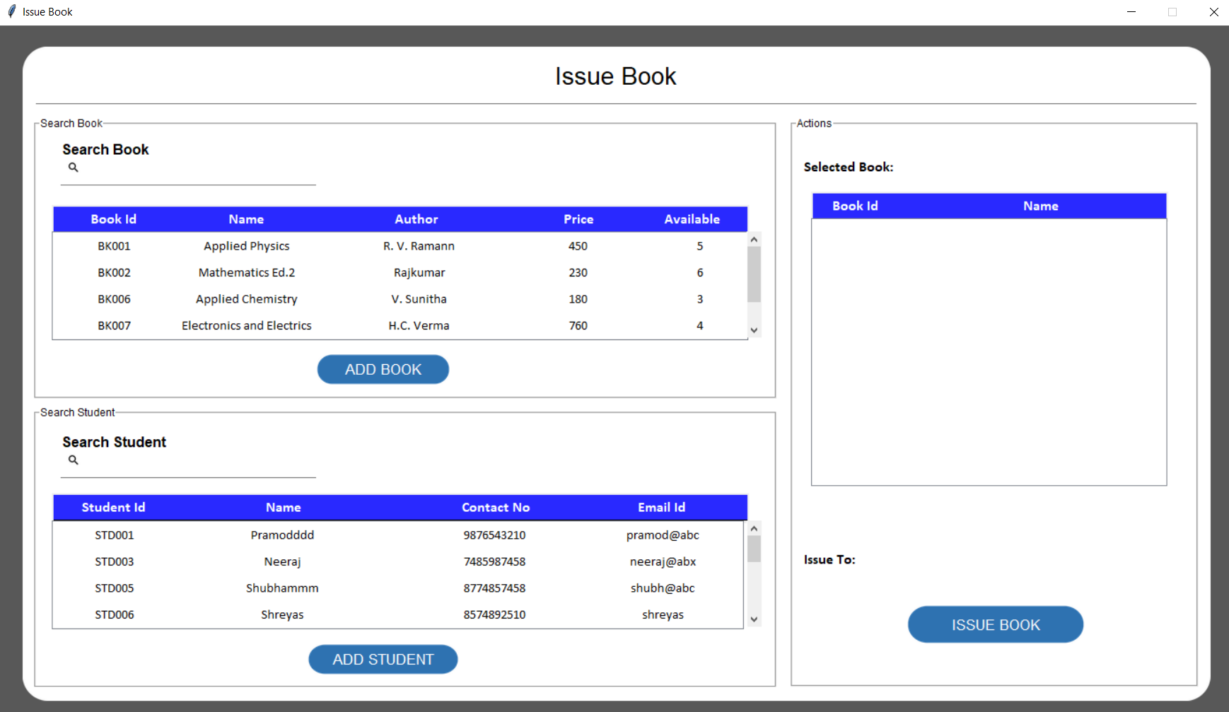
Task: Sort books by the Price column header
Action: pyautogui.click(x=578, y=219)
